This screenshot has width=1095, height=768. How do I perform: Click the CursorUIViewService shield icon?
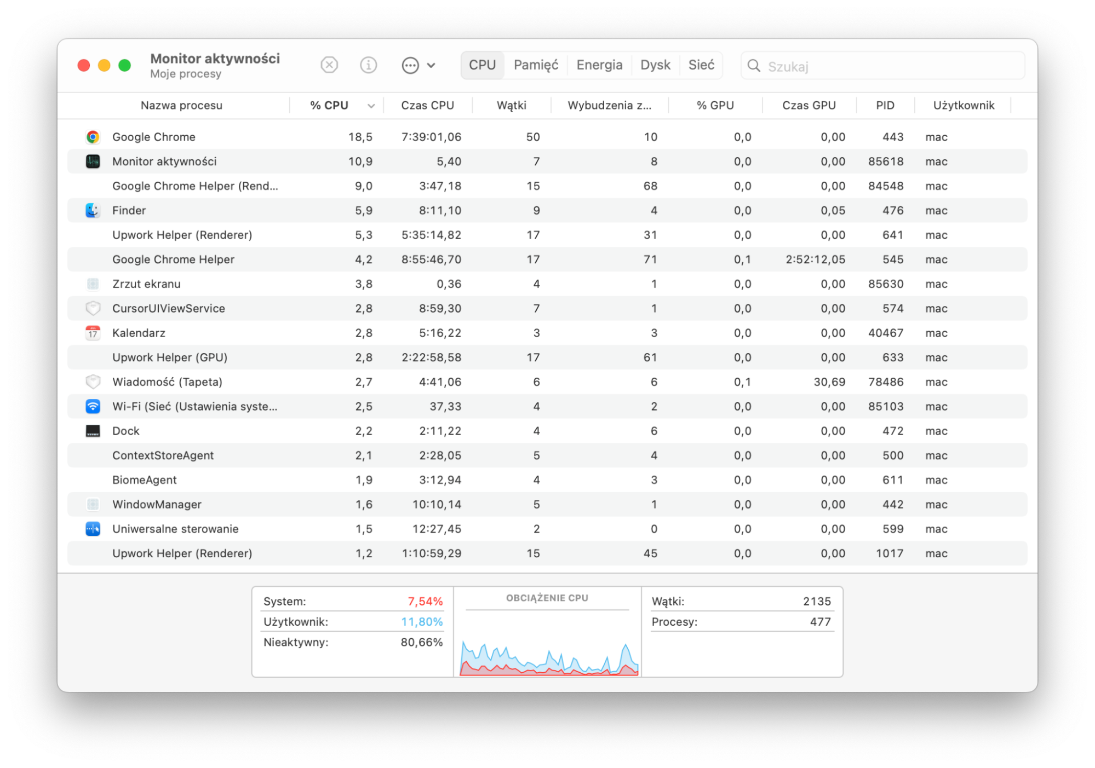93,308
